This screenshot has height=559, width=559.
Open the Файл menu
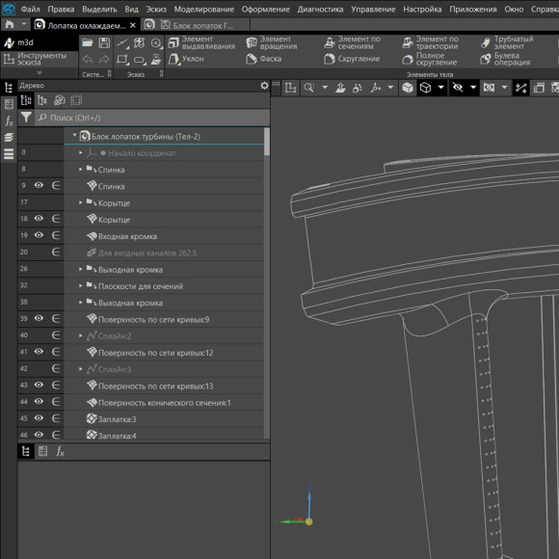(30, 10)
